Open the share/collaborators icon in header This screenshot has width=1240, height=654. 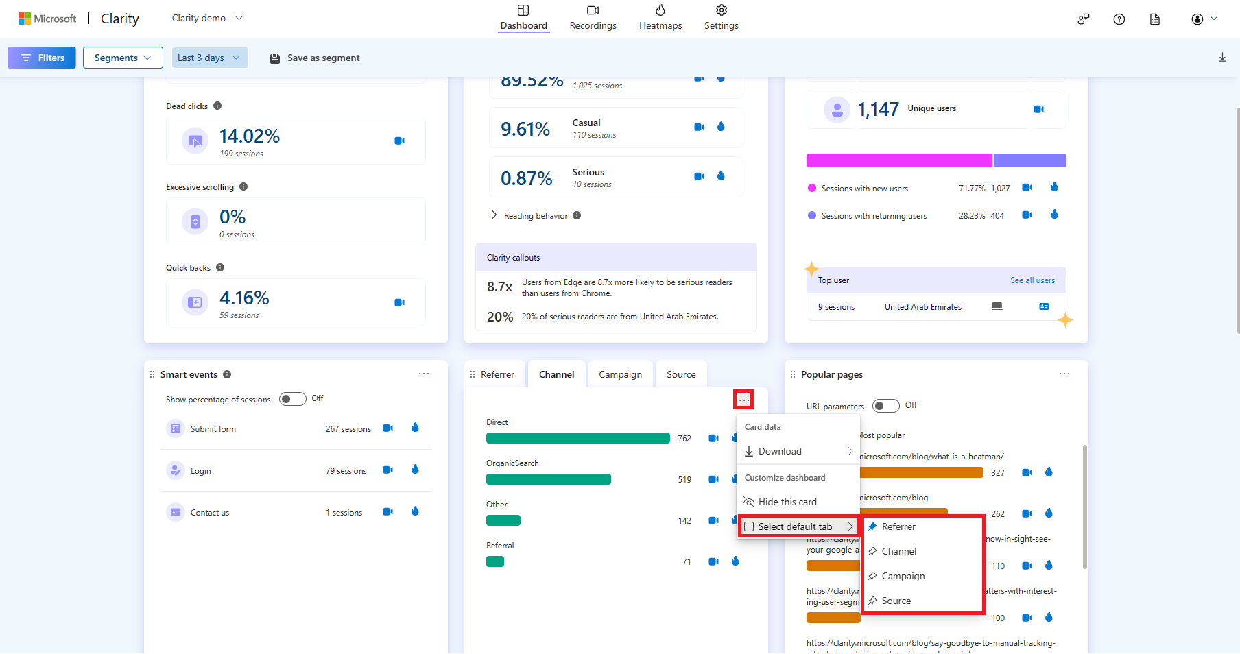tap(1084, 19)
